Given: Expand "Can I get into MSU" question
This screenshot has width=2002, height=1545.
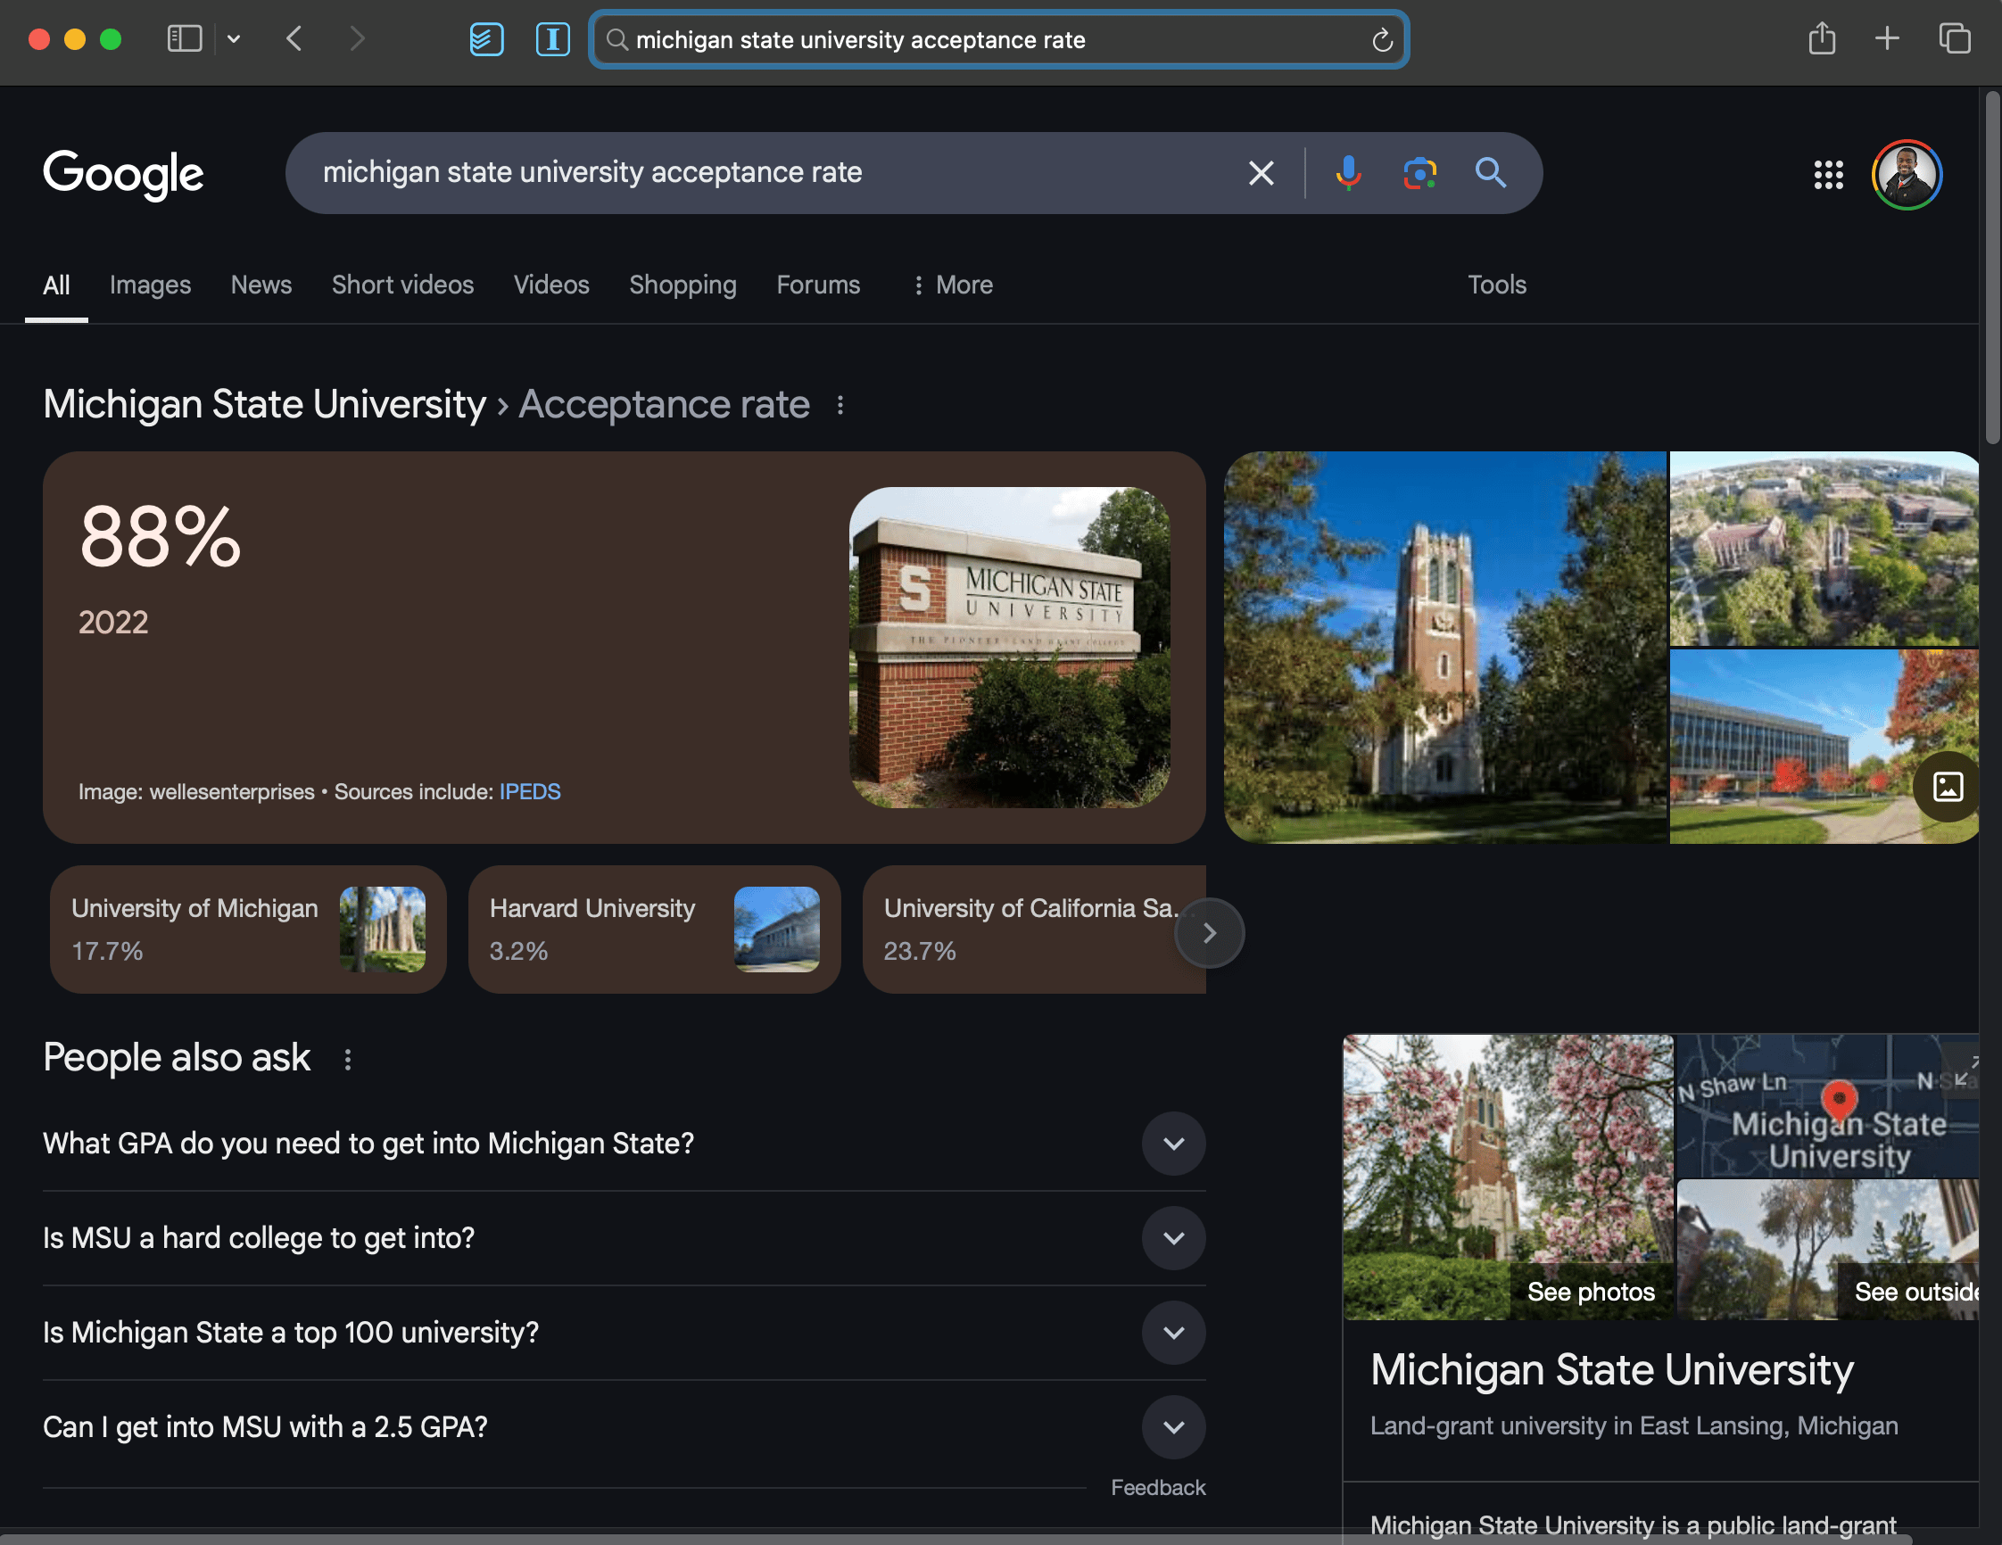Looking at the screenshot, I should pyautogui.click(x=1172, y=1426).
